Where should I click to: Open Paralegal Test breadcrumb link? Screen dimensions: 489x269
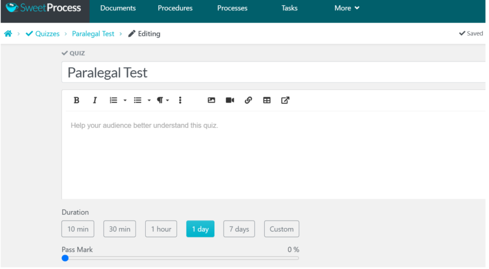[93, 33]
